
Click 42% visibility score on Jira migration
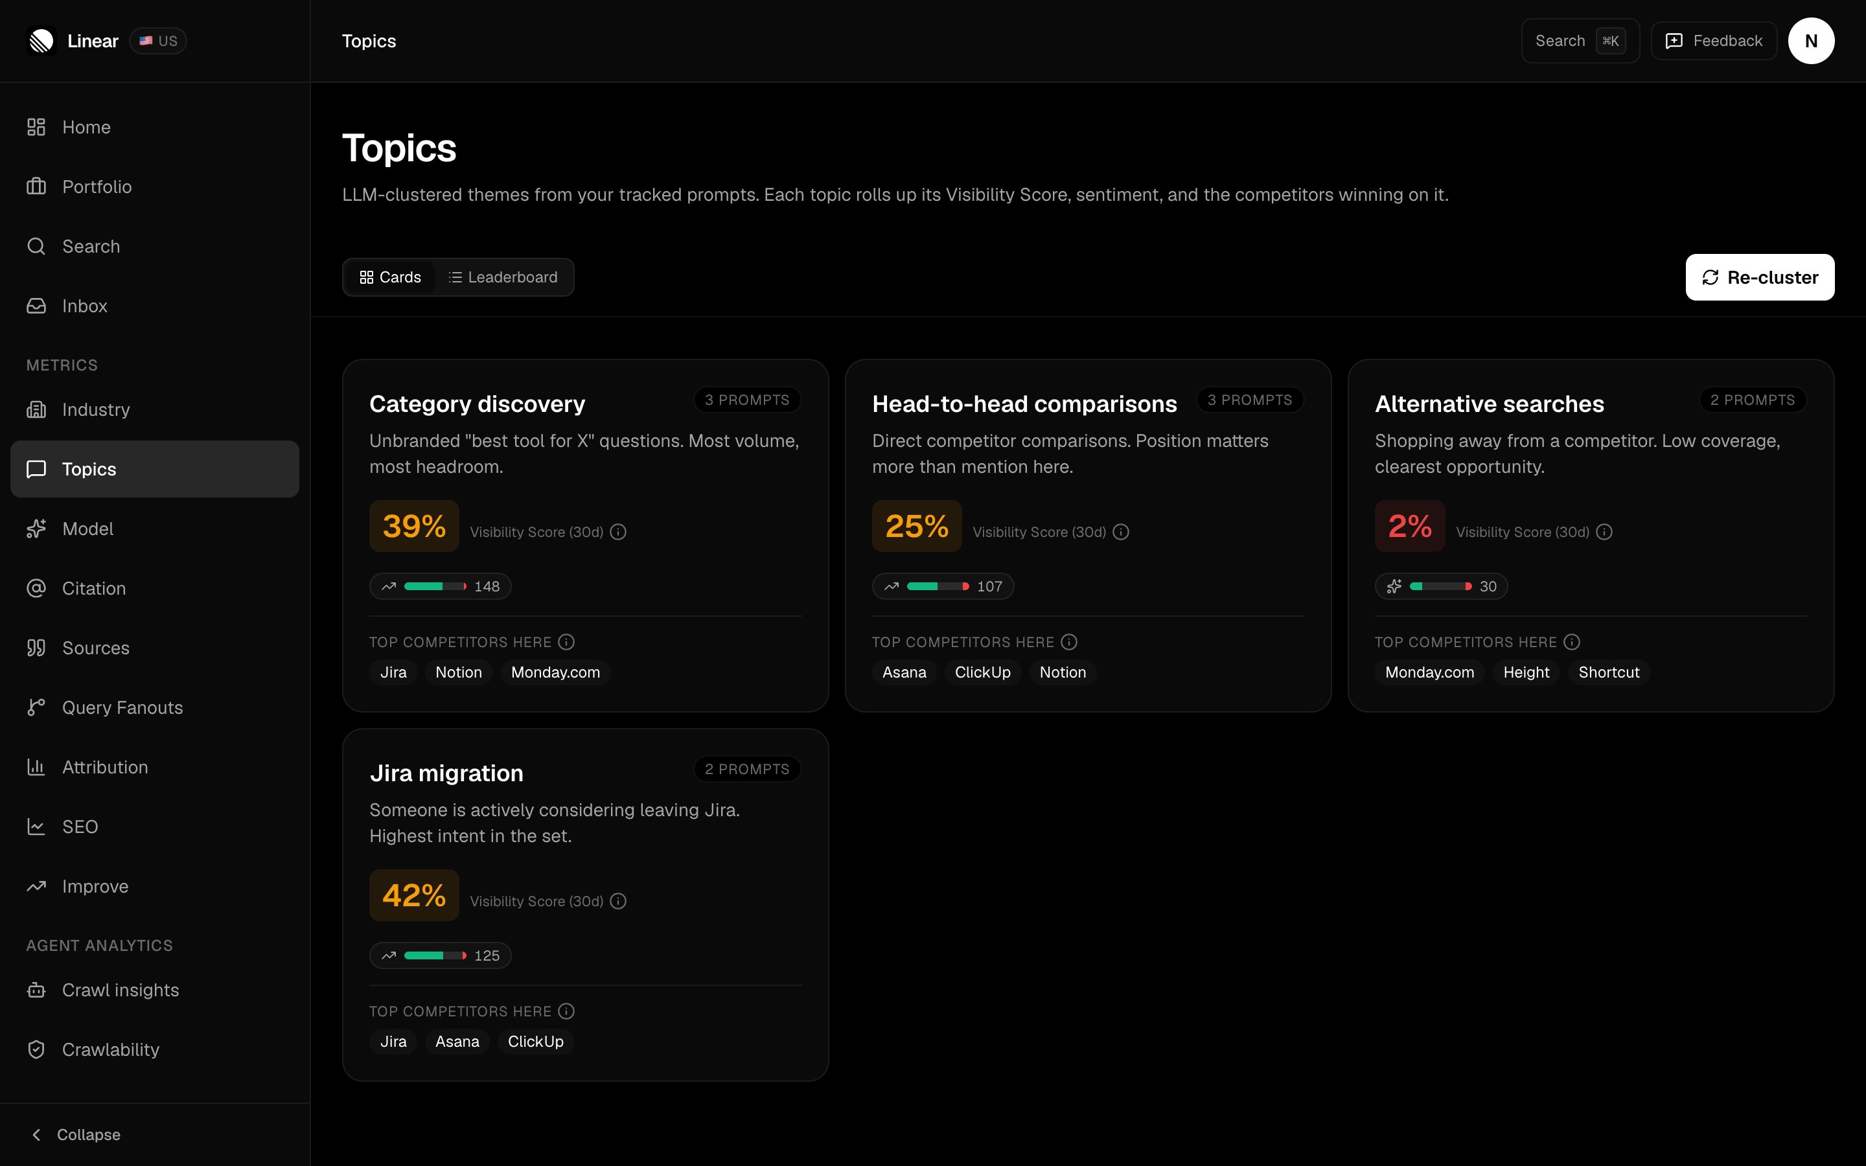(x=414, y=895)
